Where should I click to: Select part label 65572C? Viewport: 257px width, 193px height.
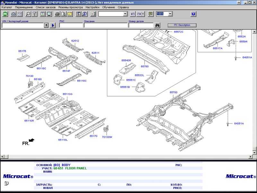(179, 32)
